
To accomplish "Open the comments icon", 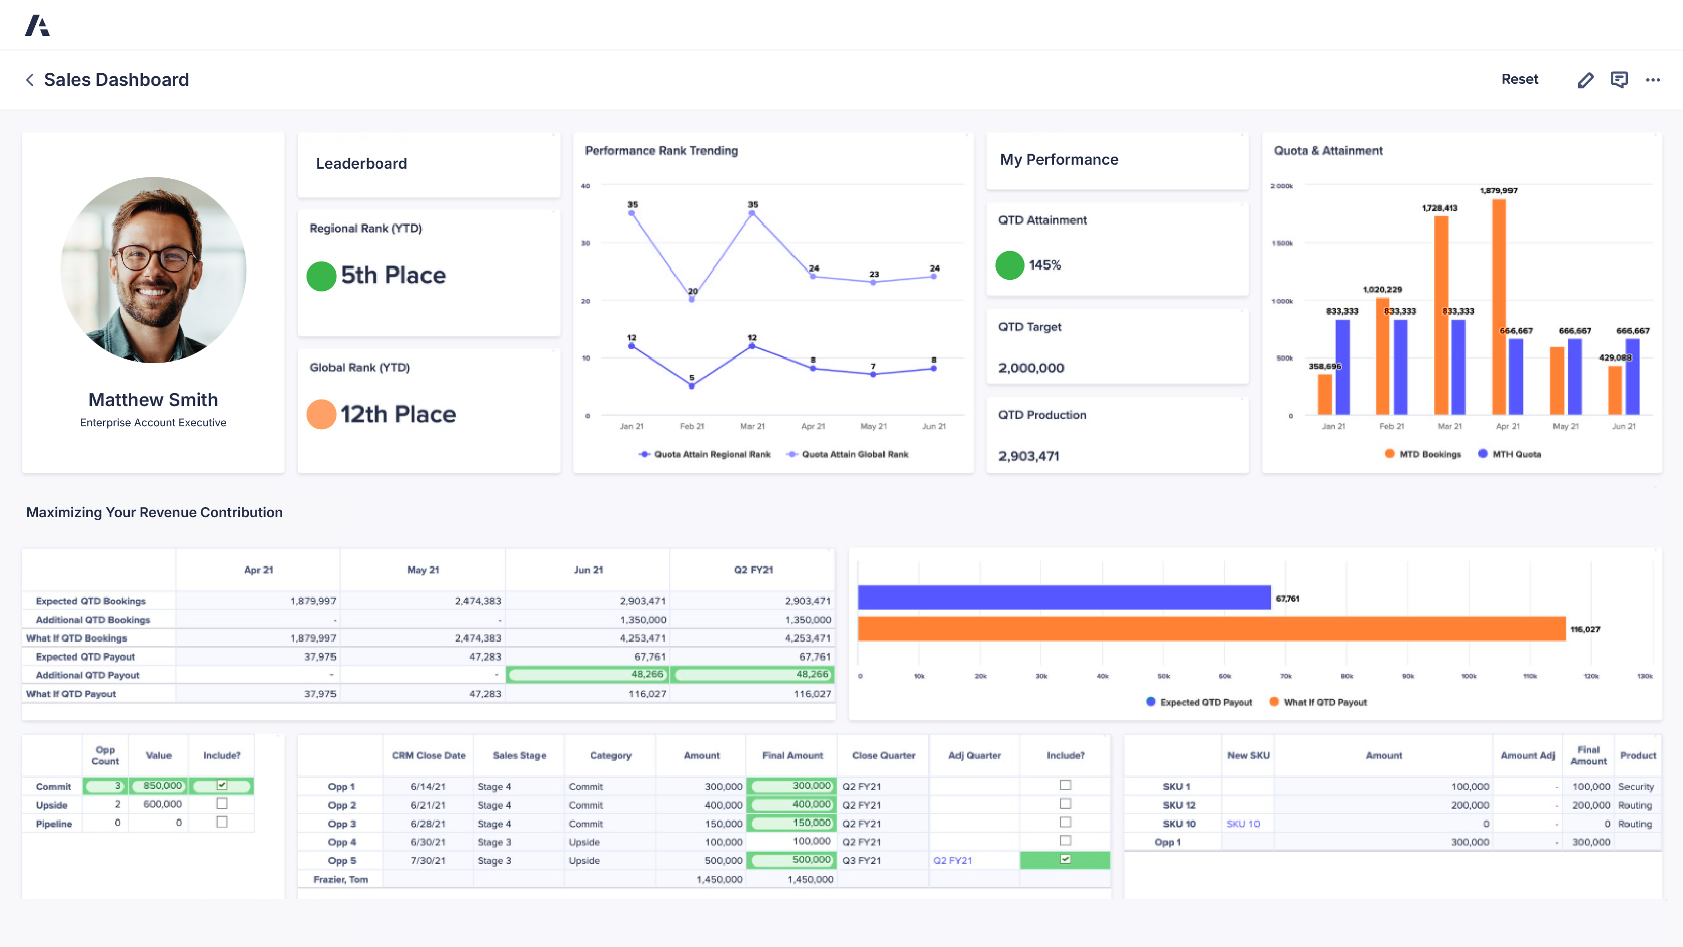I will click(1619, 80).
